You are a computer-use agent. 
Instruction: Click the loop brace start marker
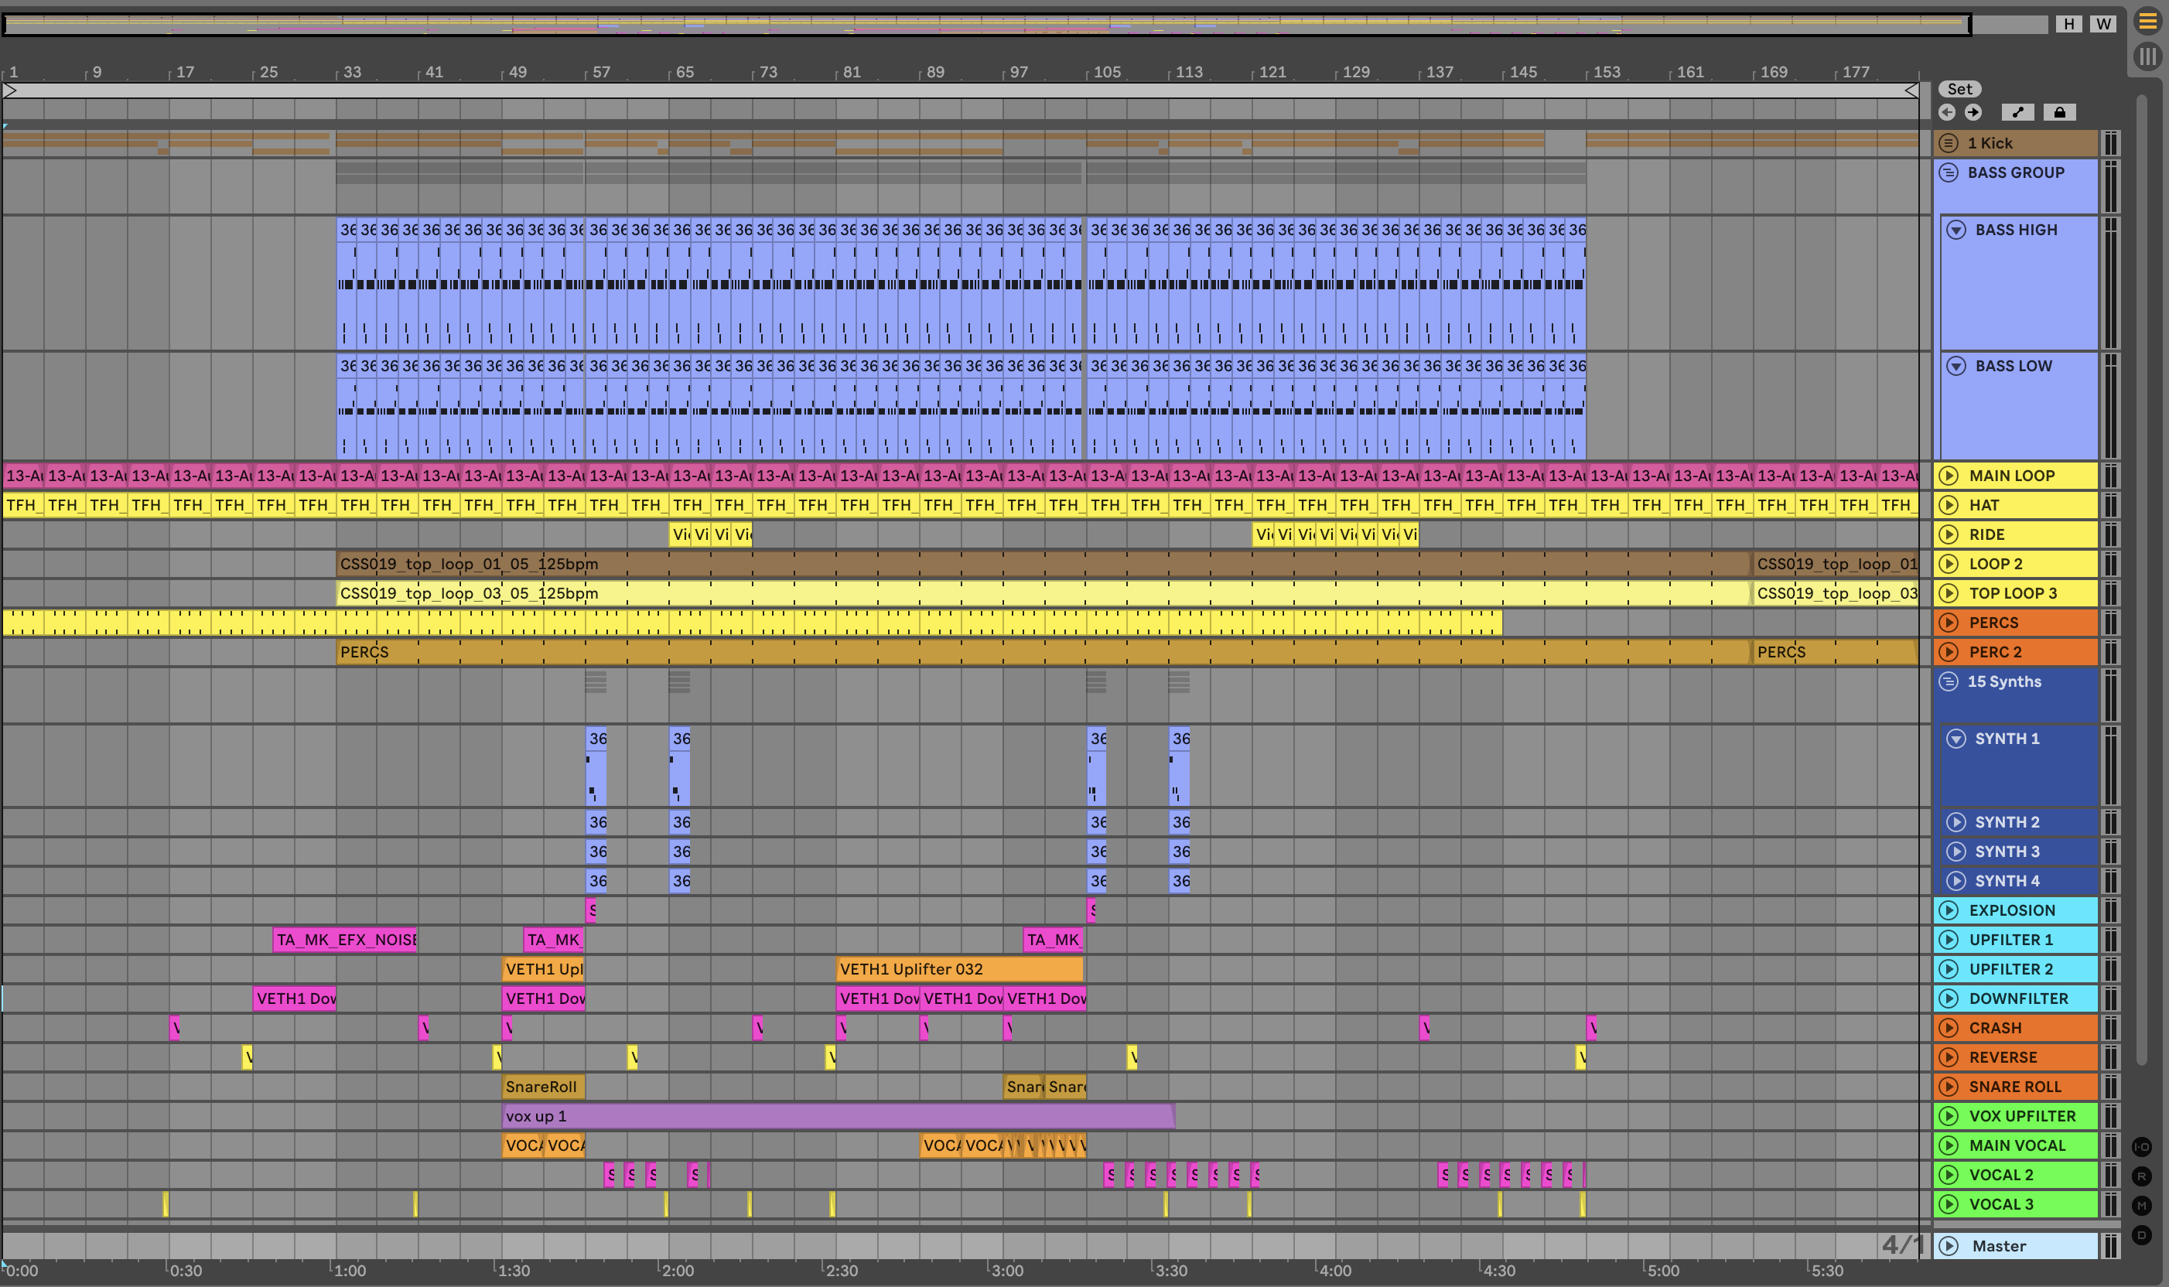(9, 90)
